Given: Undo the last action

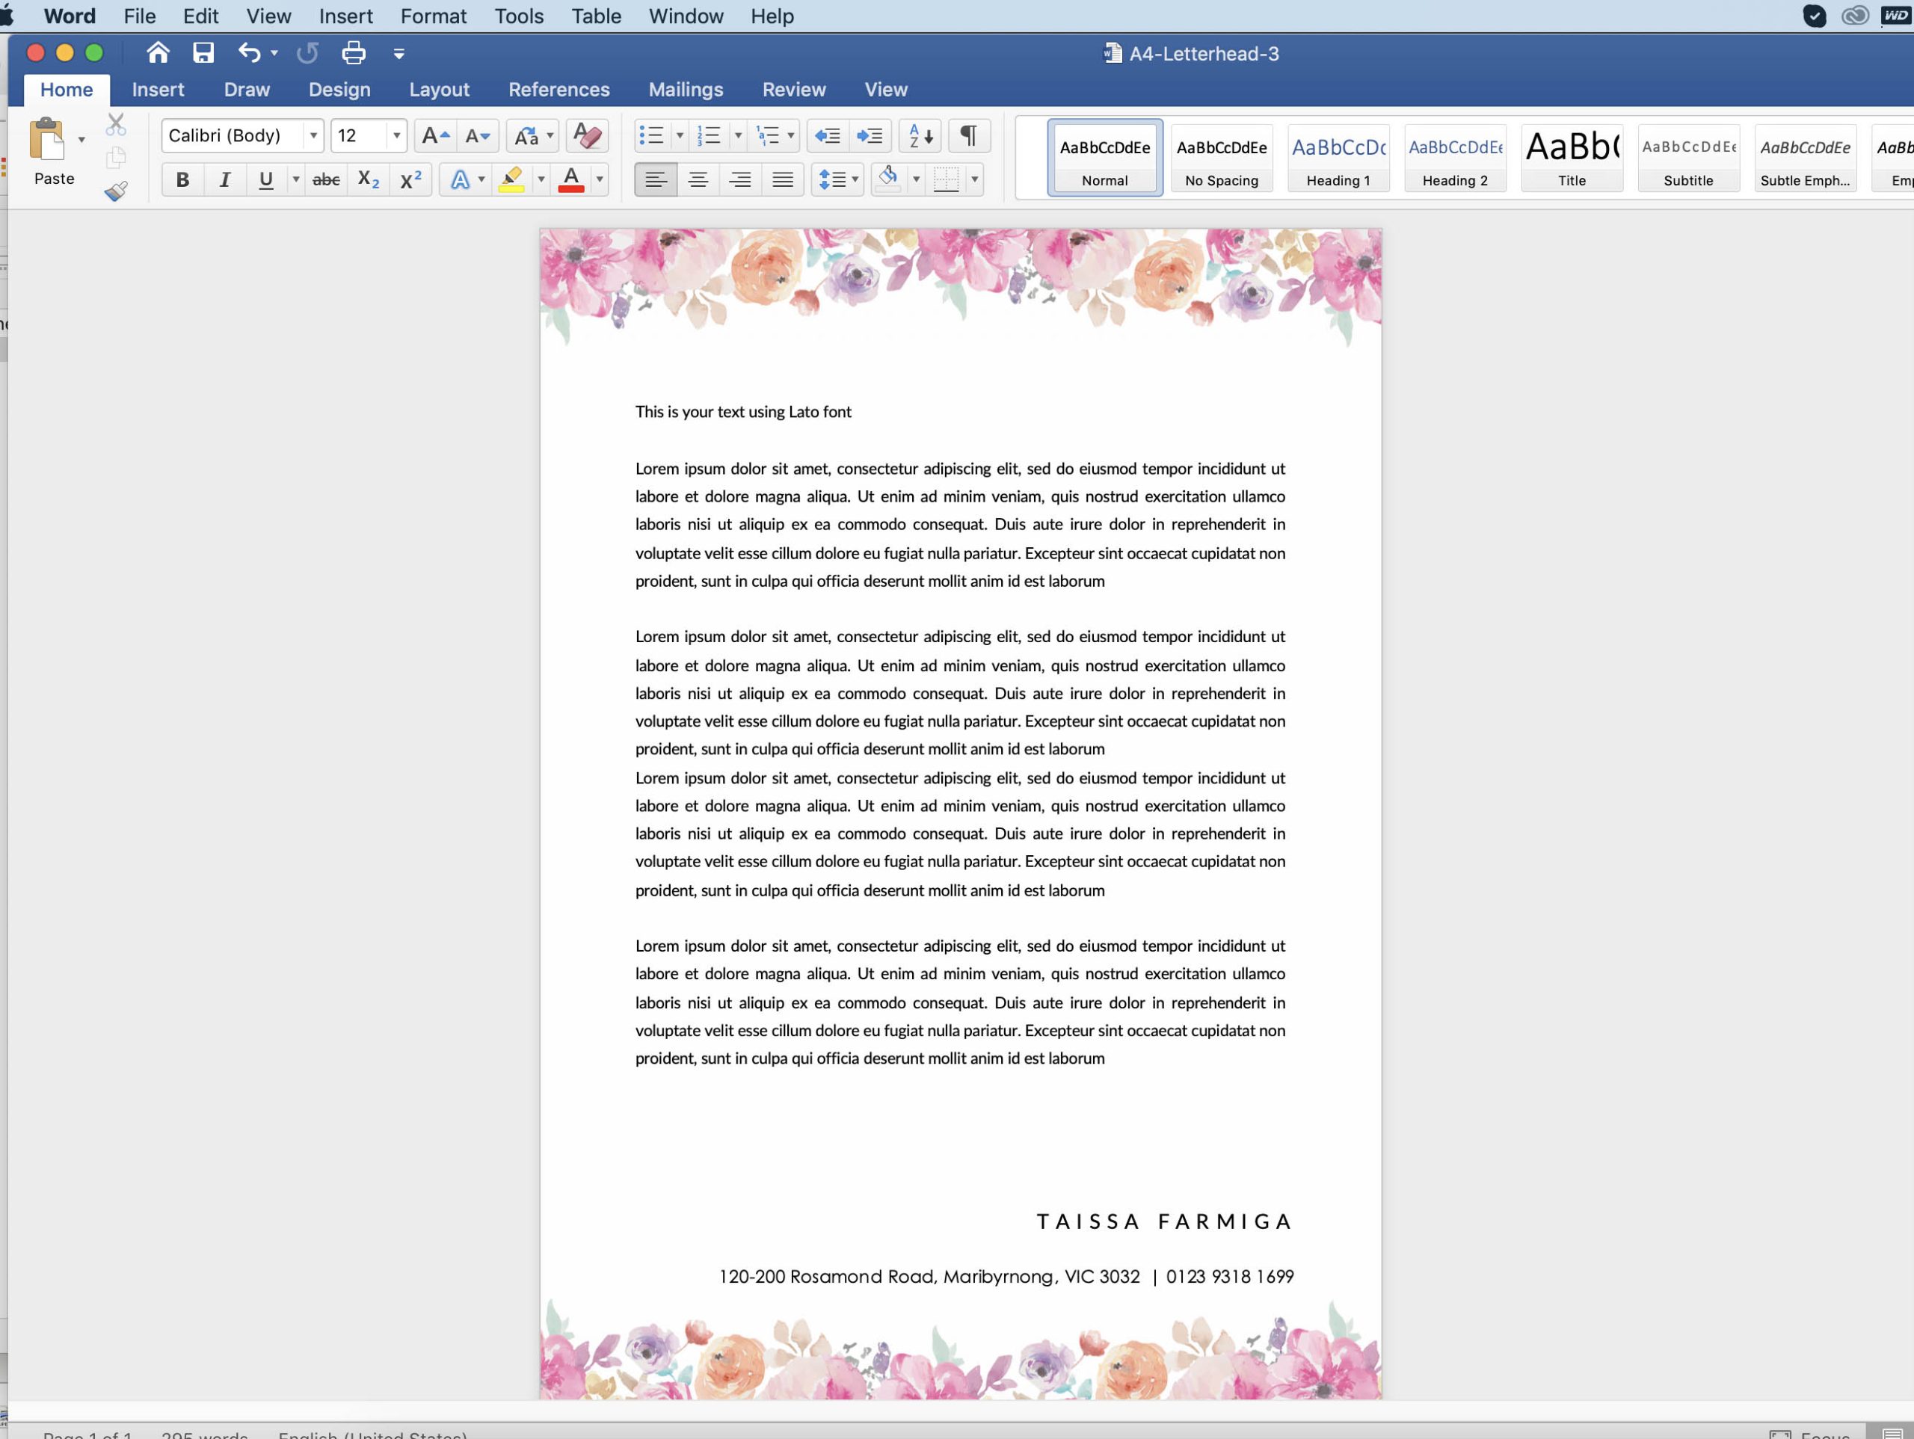Looking at the screenshot, I should [249, 53].
